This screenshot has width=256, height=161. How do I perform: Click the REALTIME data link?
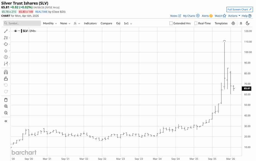41,12
